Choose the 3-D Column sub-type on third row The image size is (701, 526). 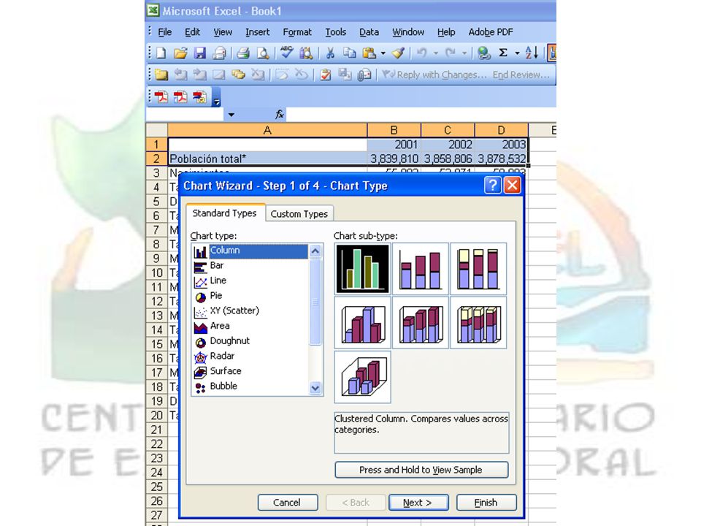(363, 377)
